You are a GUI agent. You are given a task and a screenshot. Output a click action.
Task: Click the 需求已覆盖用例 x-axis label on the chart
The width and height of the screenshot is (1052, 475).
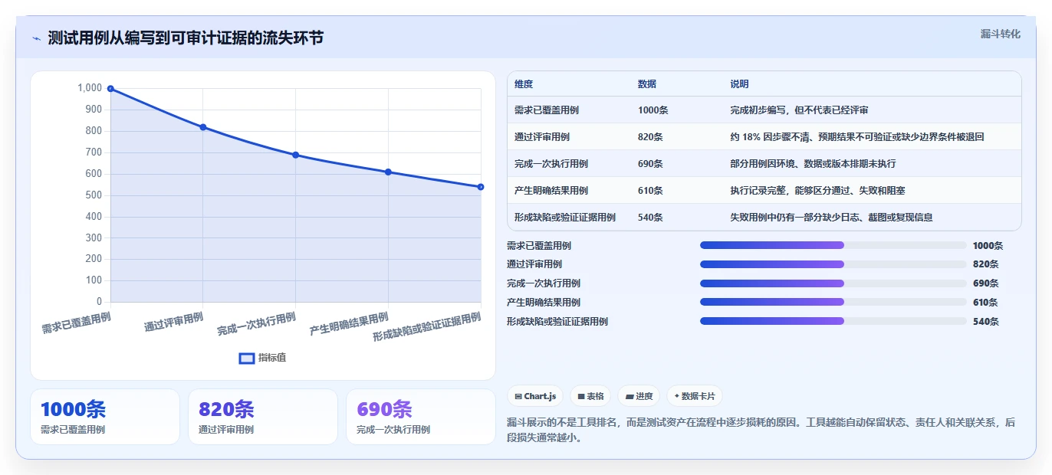pos(77,323)
